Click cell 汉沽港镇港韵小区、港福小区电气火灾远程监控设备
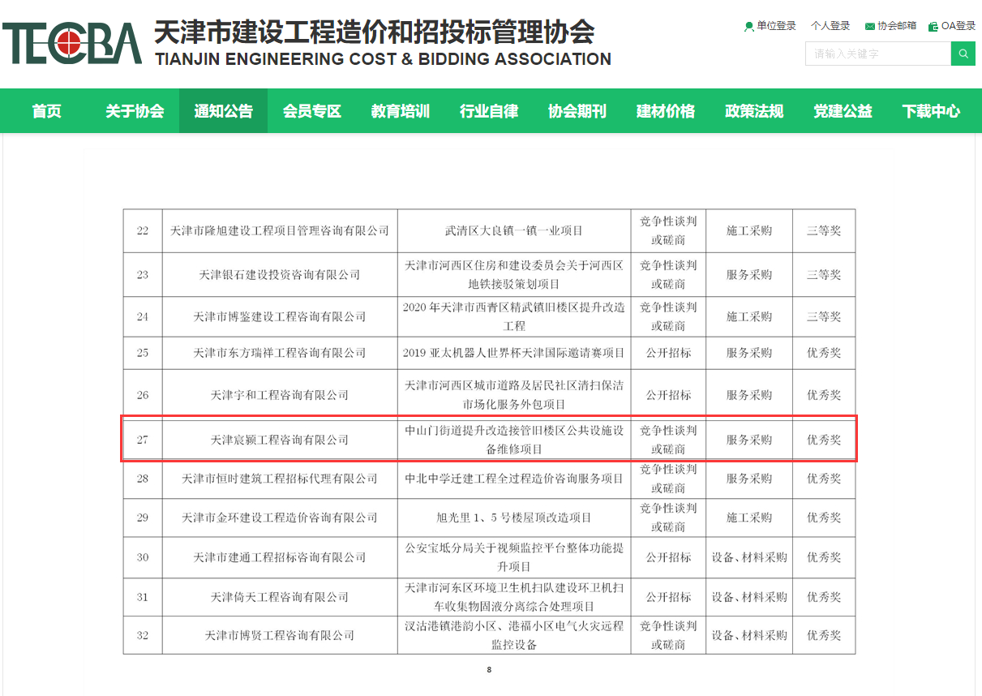Image resolution: width=982 pixels, height=696 pixels. point(514,635)
